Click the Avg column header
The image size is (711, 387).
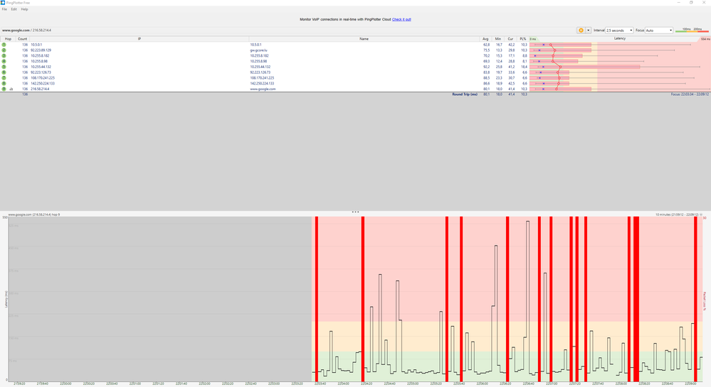pos(485,39)
